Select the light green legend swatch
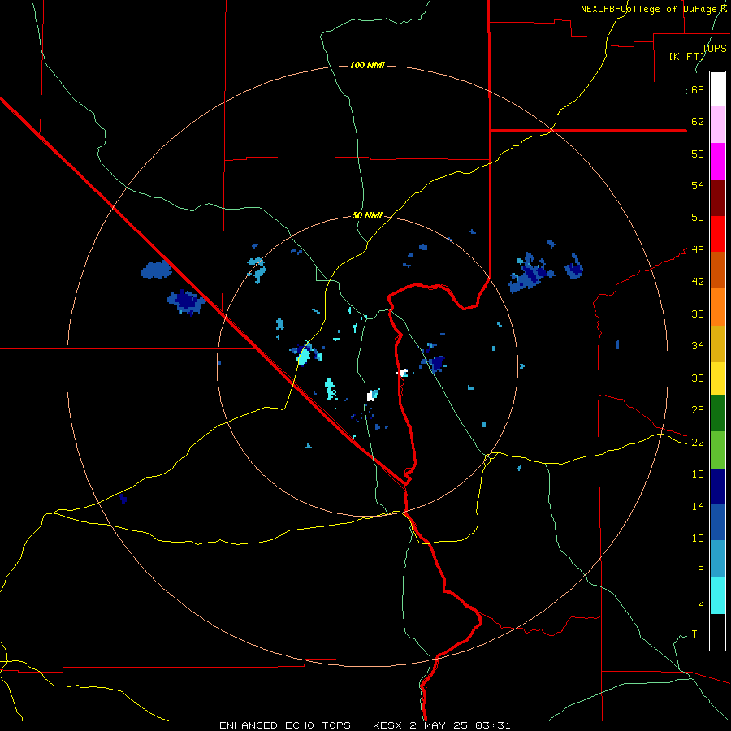 717,450
